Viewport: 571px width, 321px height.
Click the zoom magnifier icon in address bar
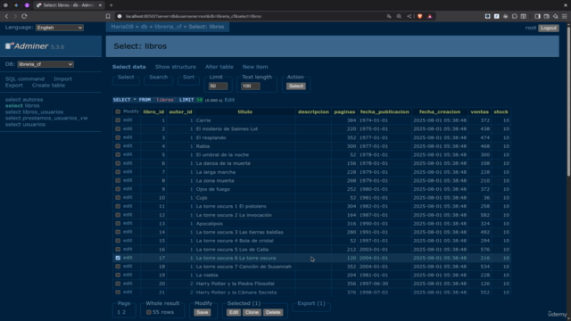pyautogui.click(x=399, y=16)
